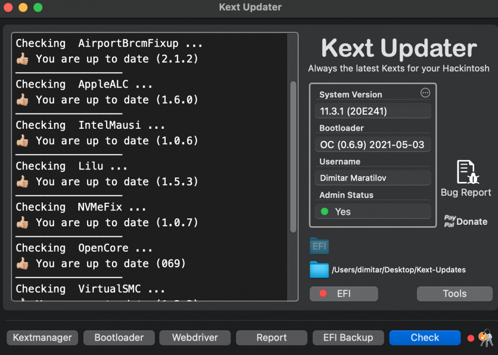
Task: Click the PayPal Donate icon
Action: (x=450, y=221)
